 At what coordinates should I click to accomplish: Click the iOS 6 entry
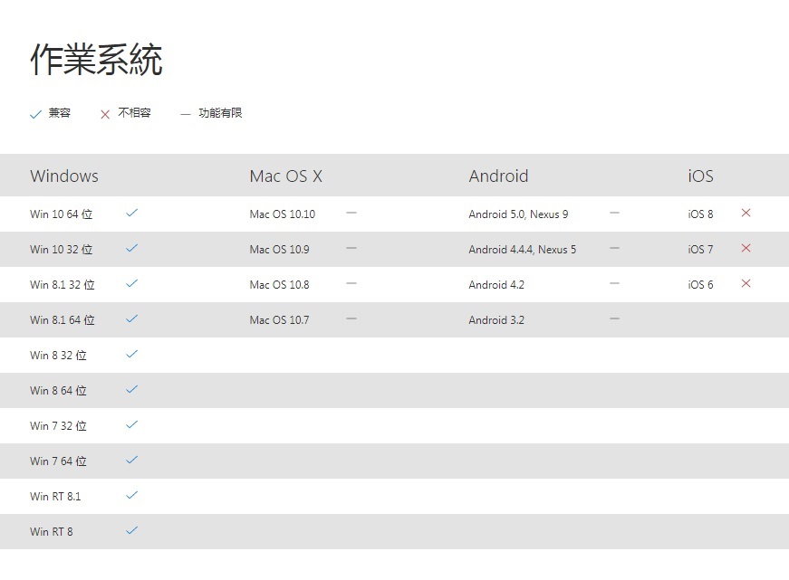point(700,284)
